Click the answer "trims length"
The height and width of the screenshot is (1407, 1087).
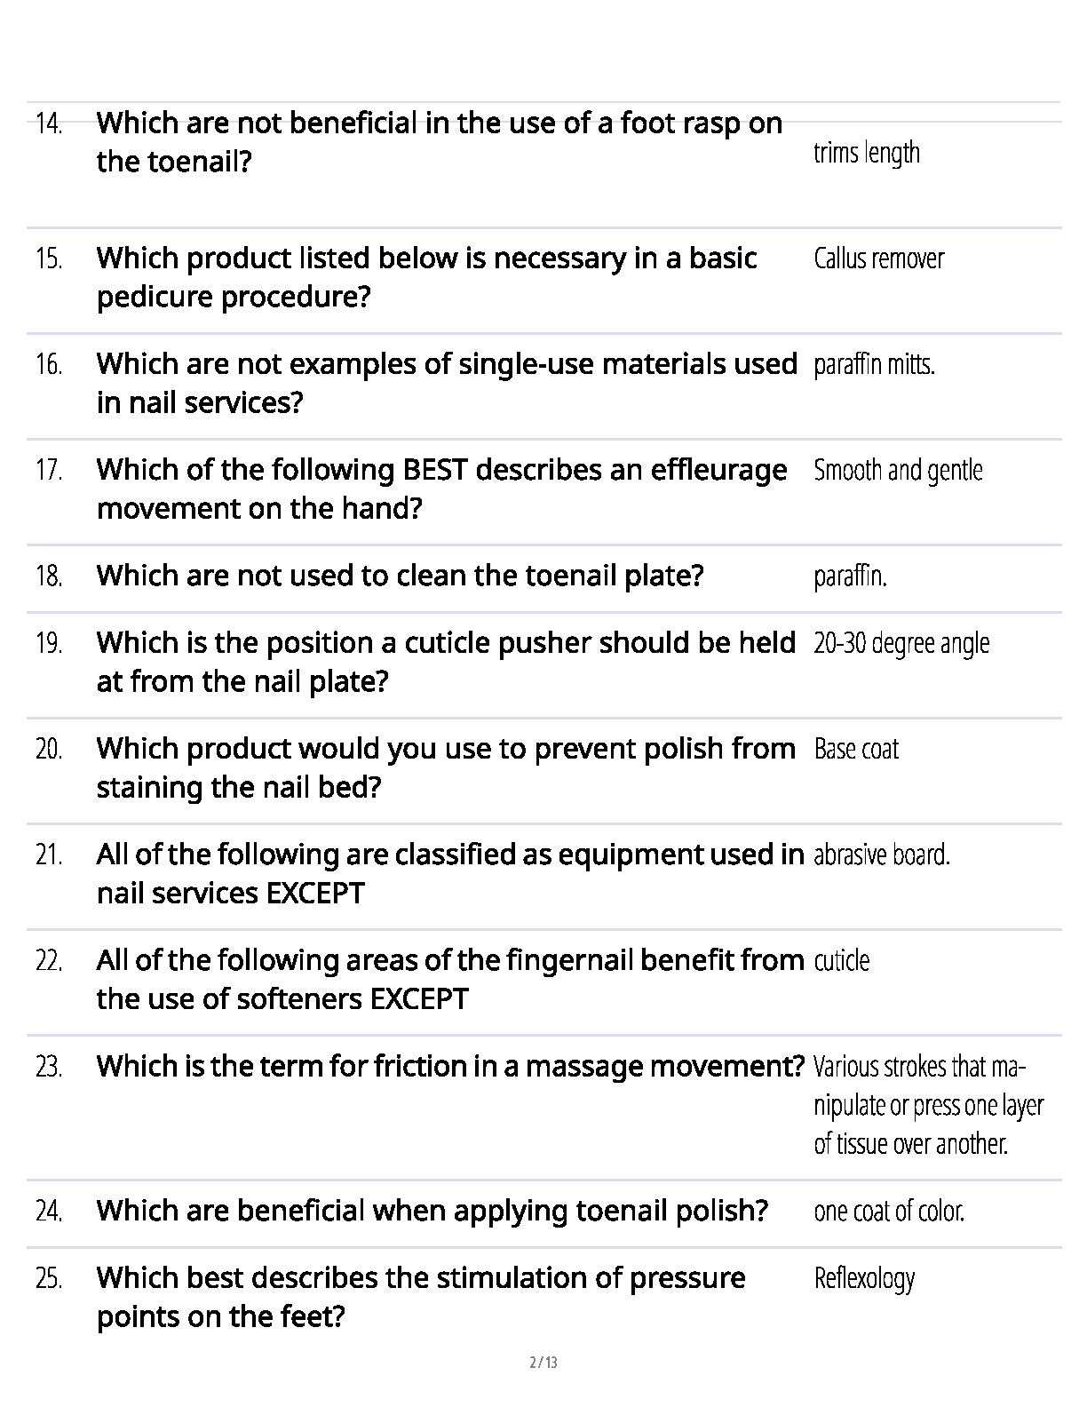pos(866,153)
